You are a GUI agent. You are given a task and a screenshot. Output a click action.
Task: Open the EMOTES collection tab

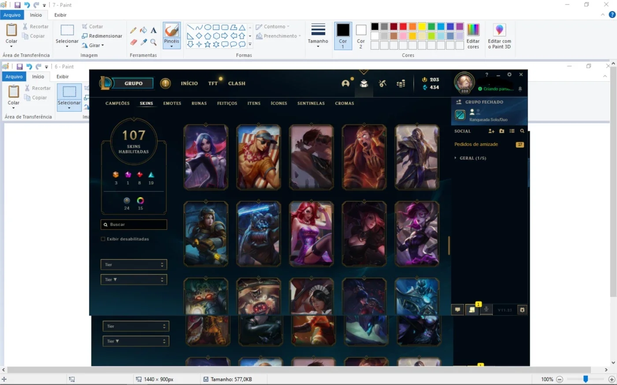tap(172, 103)
